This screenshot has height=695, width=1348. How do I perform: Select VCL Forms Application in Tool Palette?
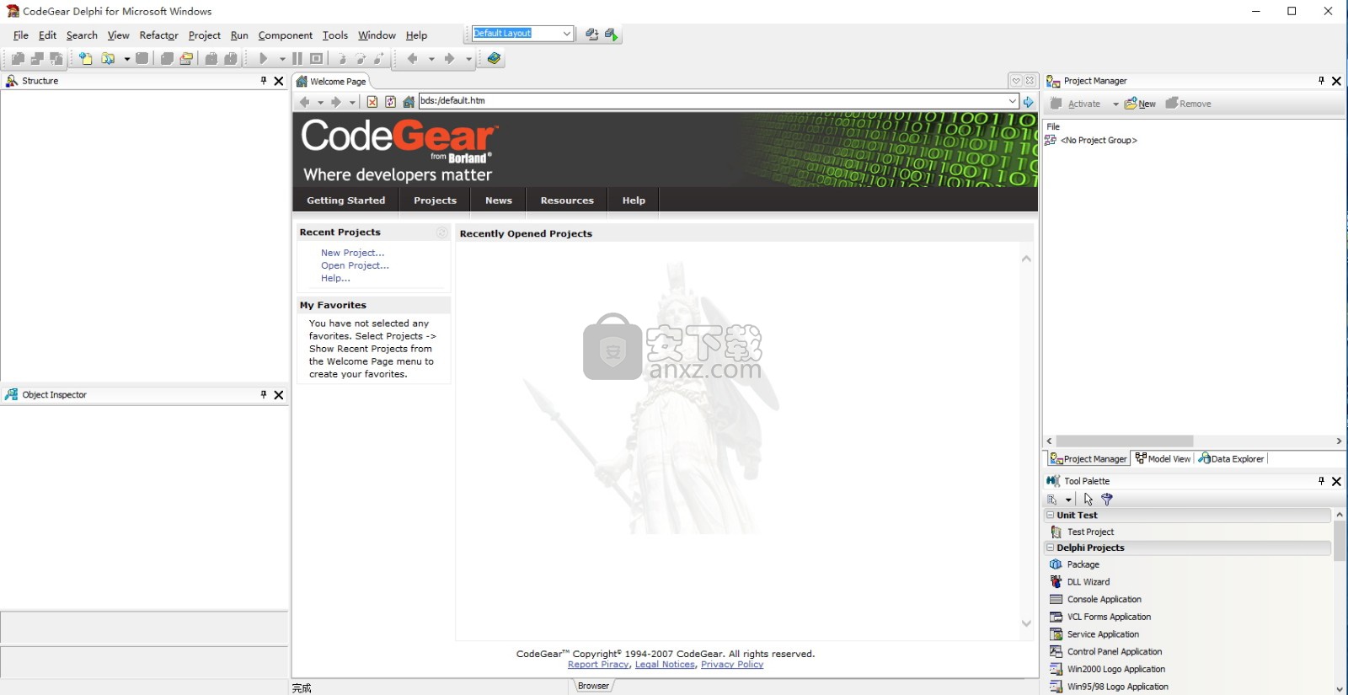pos(1109,617)
